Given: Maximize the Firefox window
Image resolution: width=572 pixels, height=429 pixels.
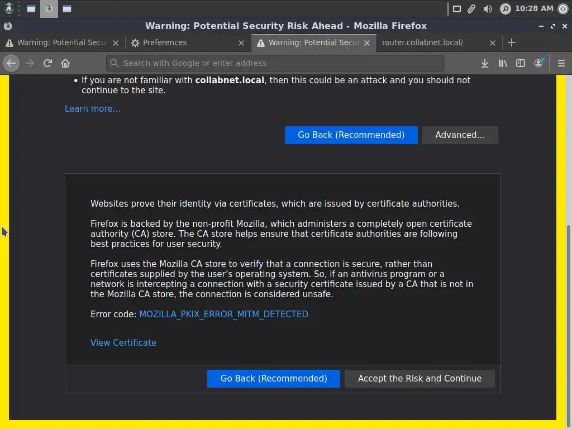Looking at the screenshot, I should pos(553,26).
